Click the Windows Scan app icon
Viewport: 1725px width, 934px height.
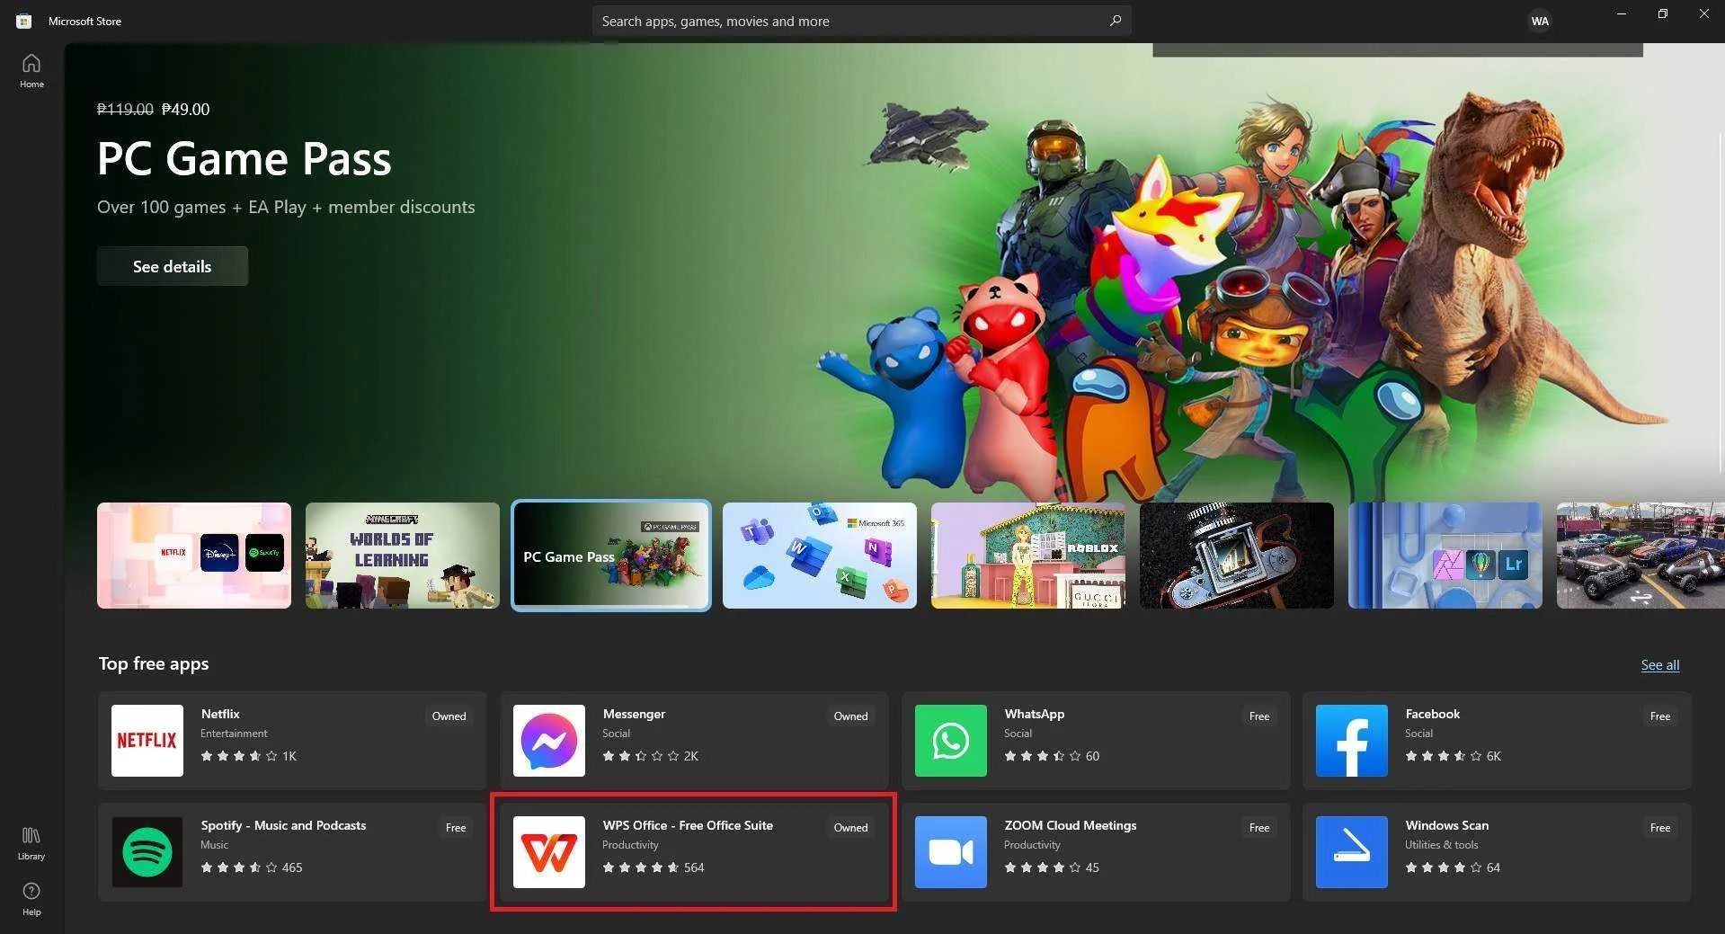(x=1352, y=852)
